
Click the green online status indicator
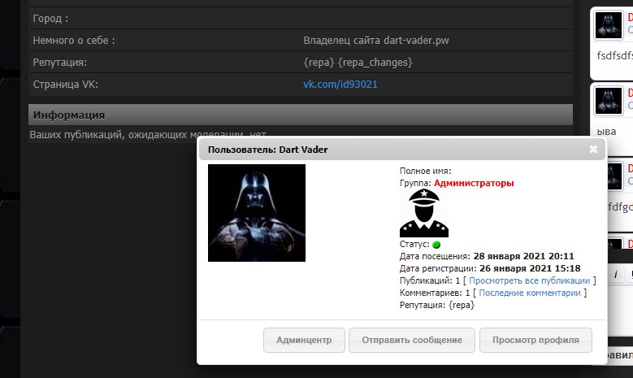pos(436,245)
